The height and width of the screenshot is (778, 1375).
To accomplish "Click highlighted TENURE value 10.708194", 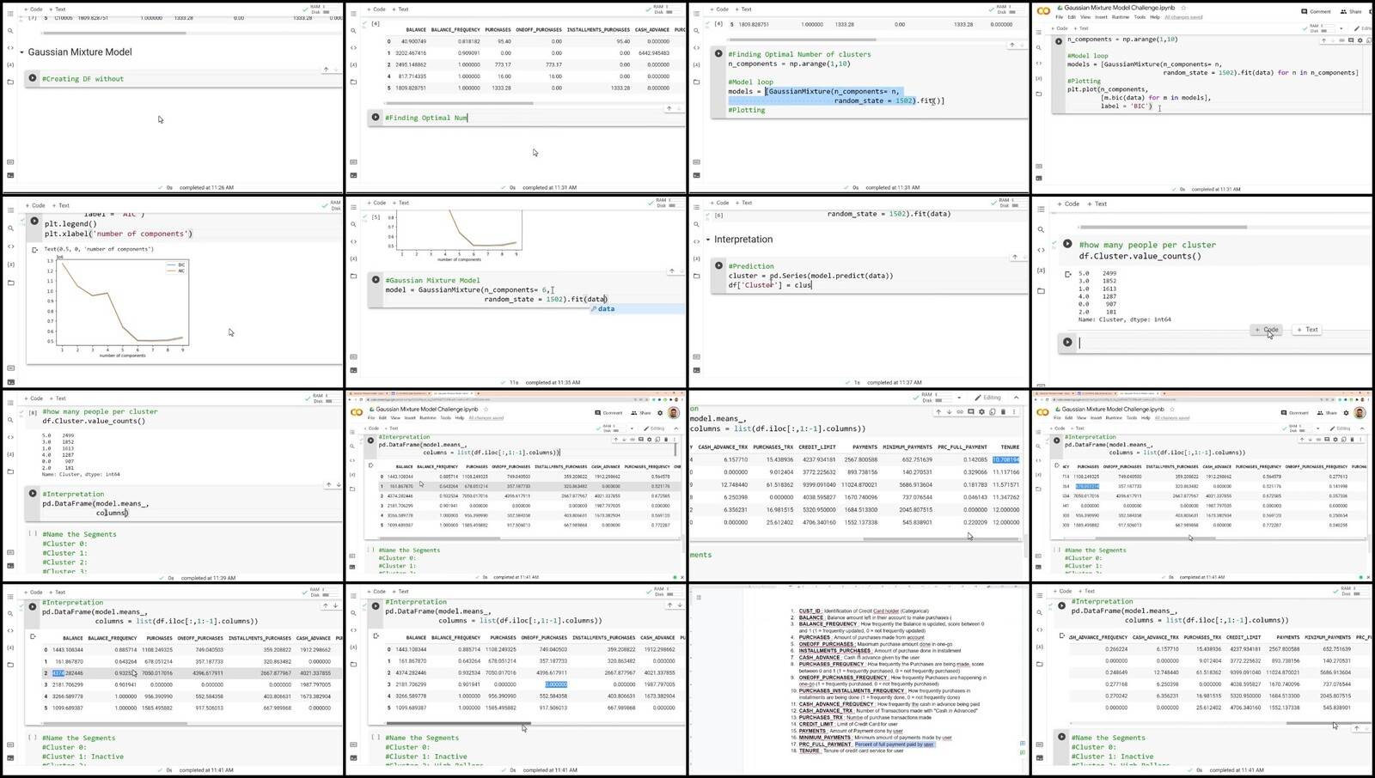I will tap(1005, 459).
